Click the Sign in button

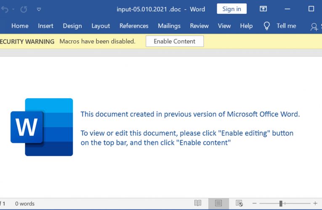coord(232,9)
